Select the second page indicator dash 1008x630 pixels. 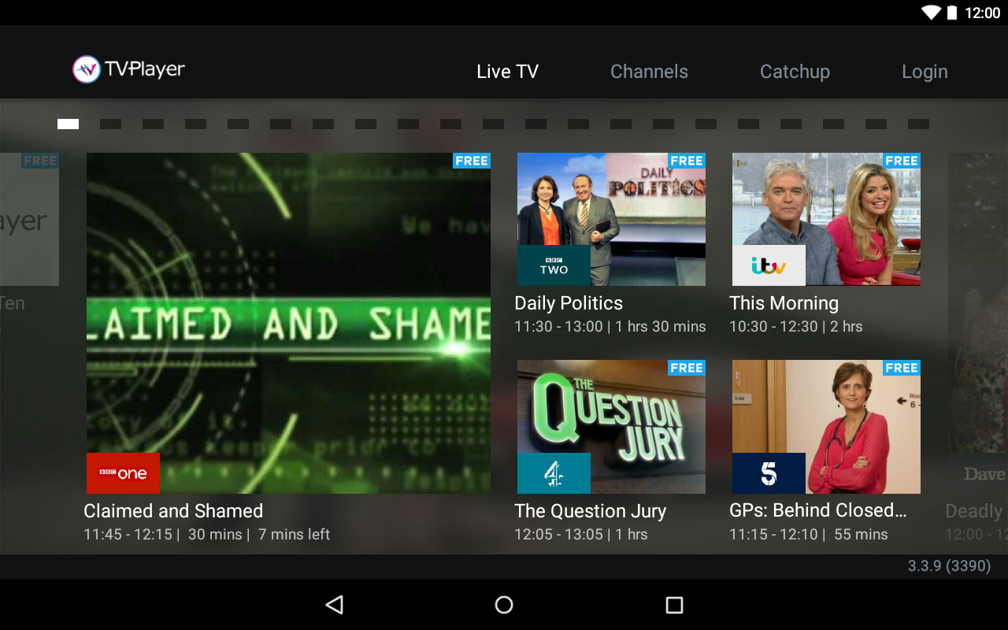[110, 124]
